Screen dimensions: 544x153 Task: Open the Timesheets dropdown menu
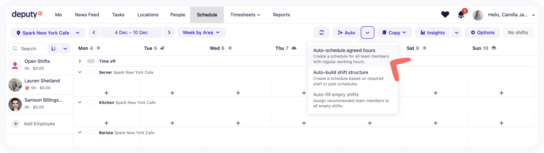point(245,15)
